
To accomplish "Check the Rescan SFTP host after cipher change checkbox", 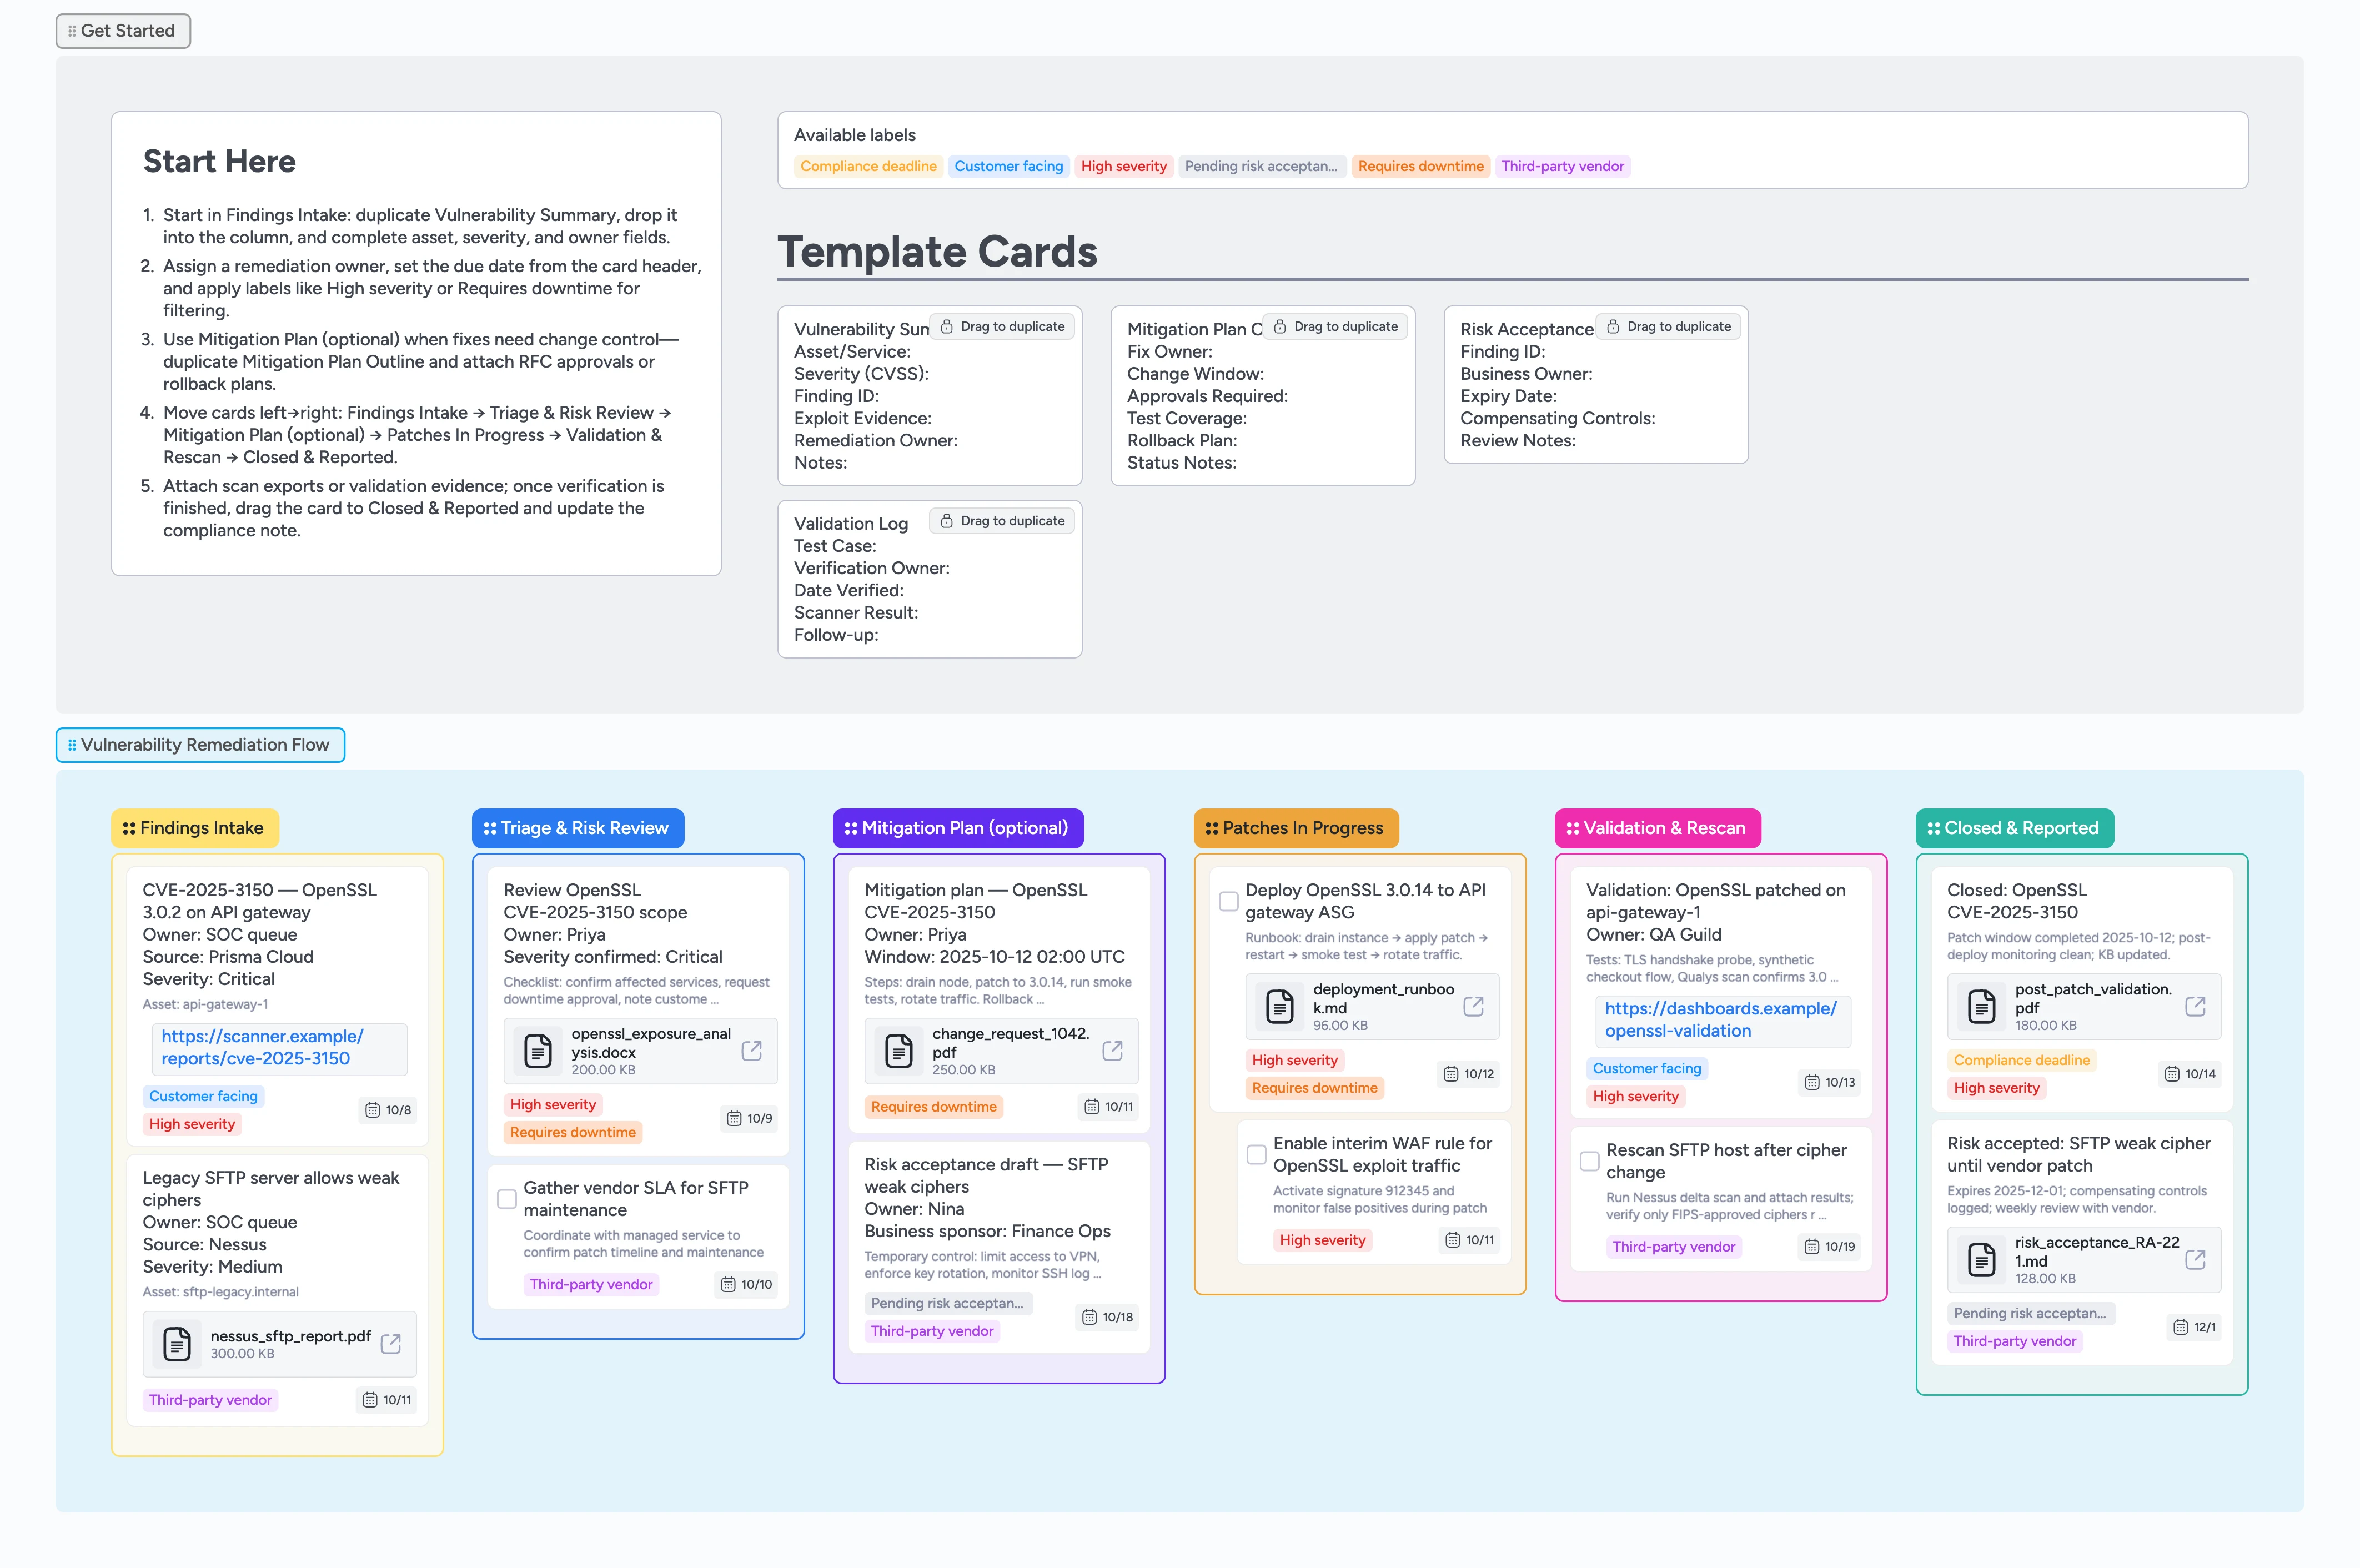I will 1590,1161.
